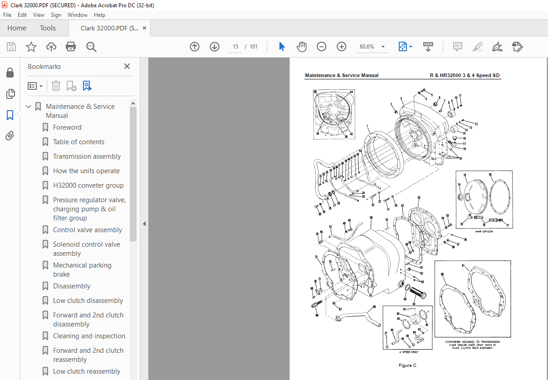Go to Cleaning and inspection bookmark
The image size is (548, 380).
coord(89,336)
